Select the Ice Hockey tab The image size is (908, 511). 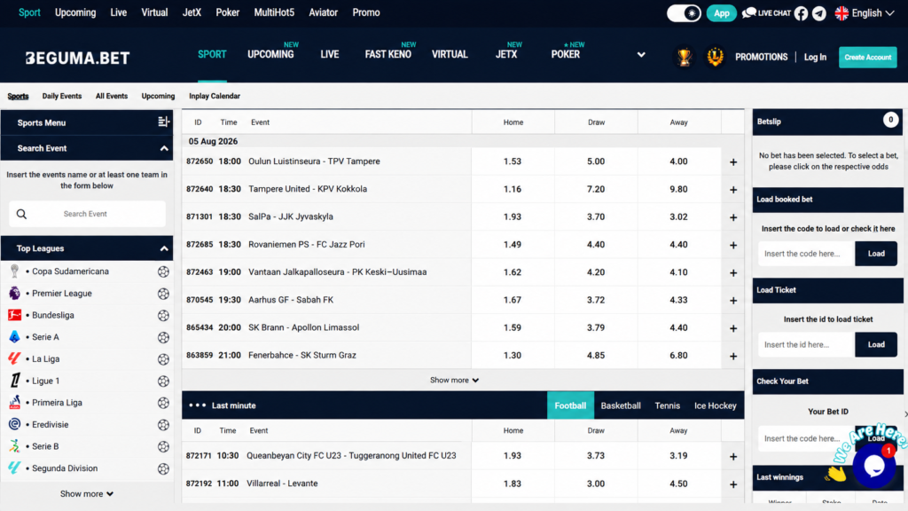click(716, 405)
